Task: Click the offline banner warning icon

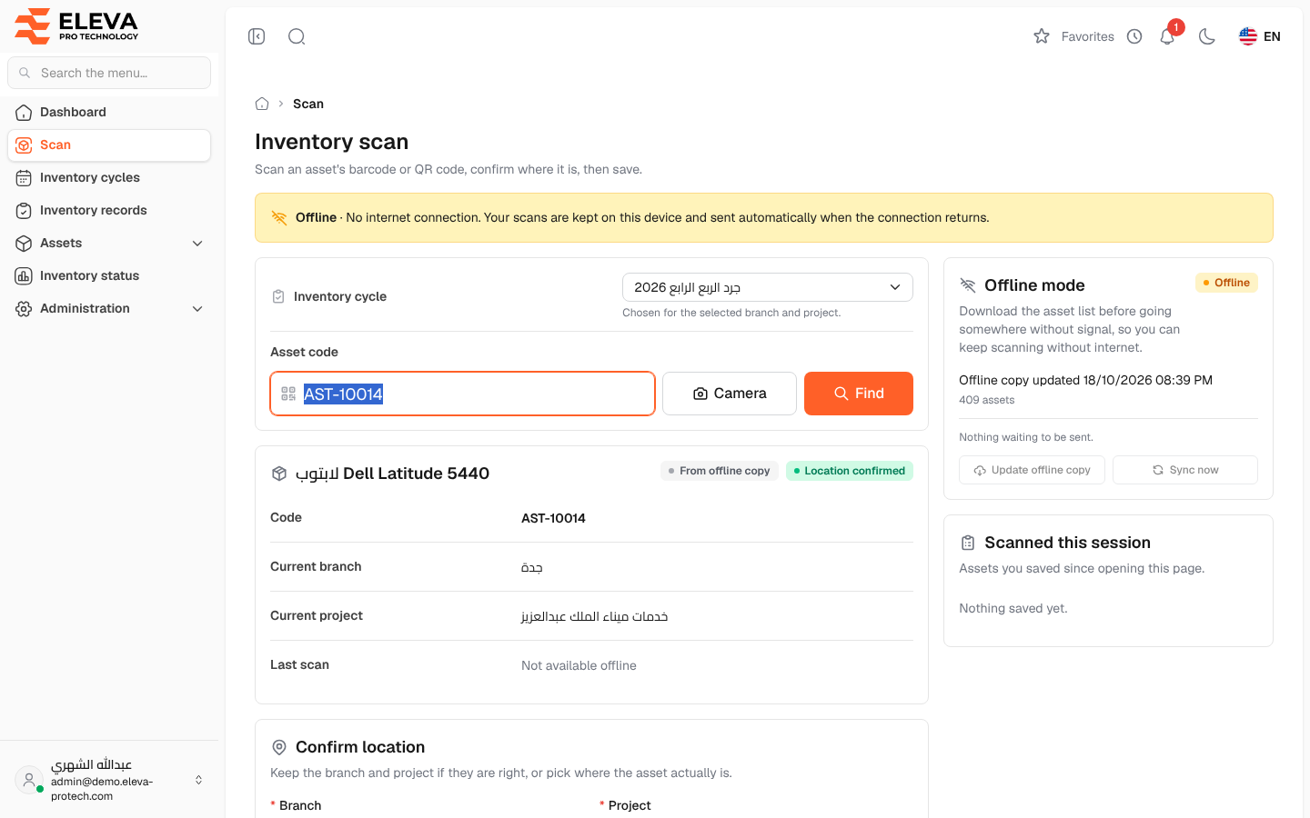Action: pyautogui.click(x=279, y=217)
